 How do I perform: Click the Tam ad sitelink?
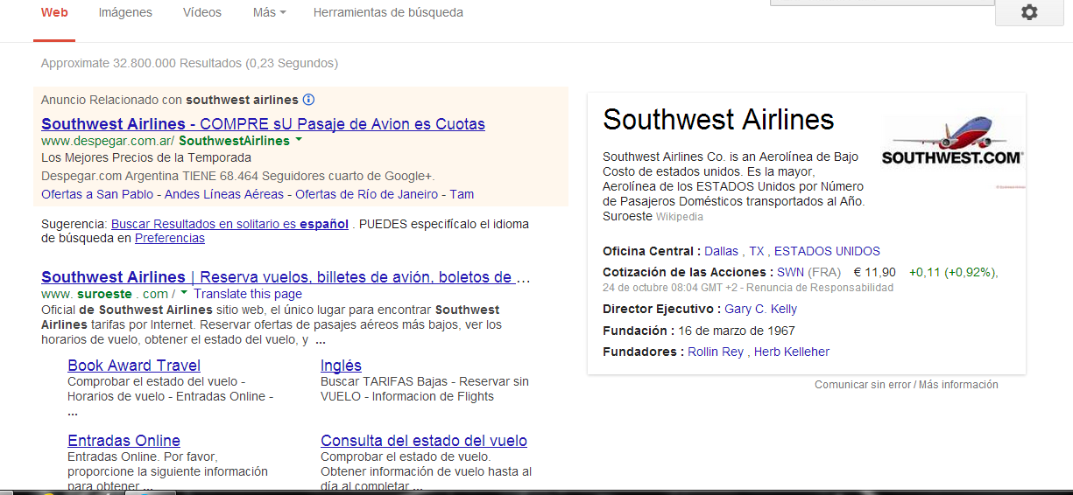click(461, 194)
